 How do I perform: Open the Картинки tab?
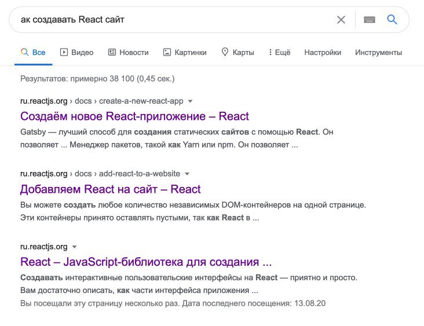click(185, 53)
